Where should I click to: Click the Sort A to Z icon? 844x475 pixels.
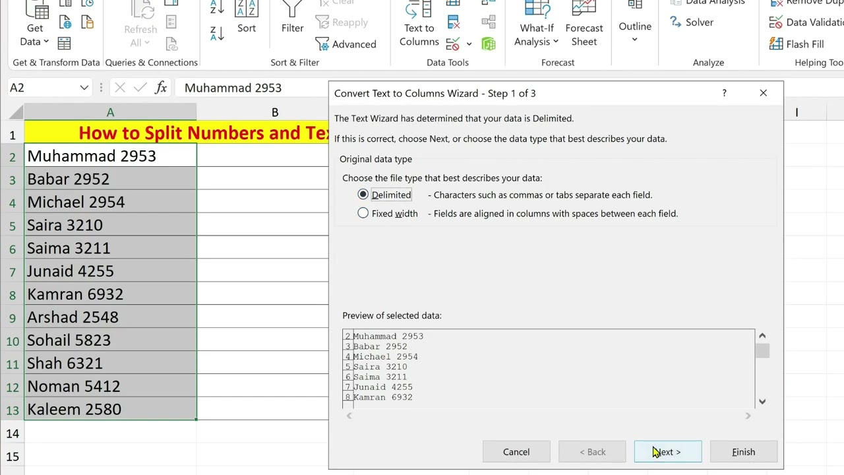(x=217, y=8)
